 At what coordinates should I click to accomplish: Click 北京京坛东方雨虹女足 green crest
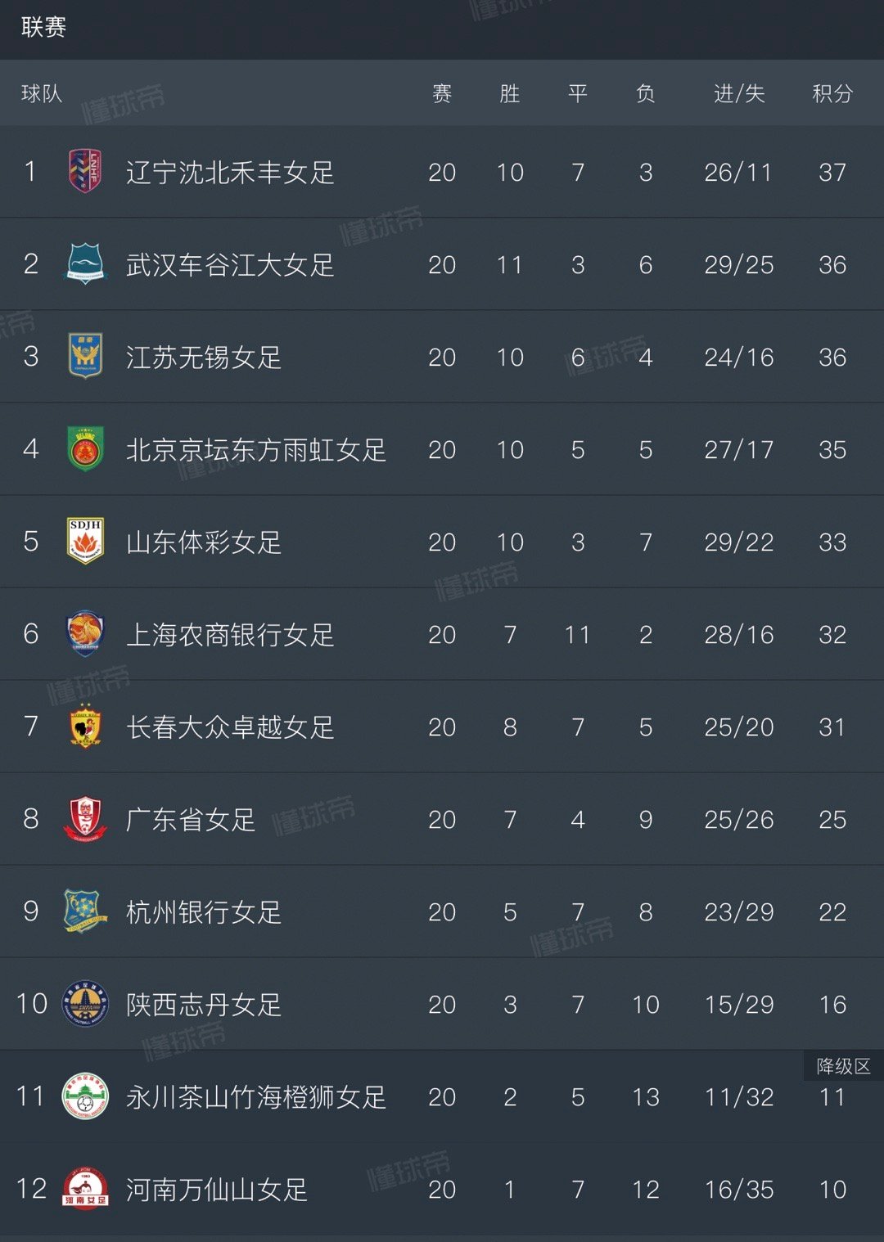pyautogui.click(x=85, y=448)
